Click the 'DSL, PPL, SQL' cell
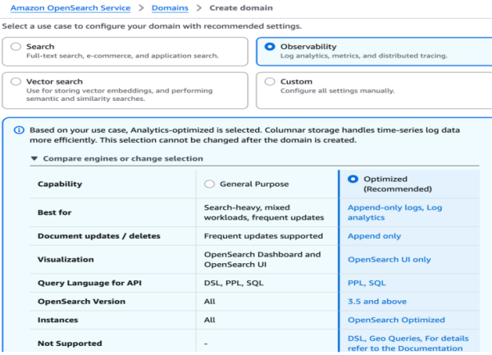492x355 pixels. (x=234, y=283)
